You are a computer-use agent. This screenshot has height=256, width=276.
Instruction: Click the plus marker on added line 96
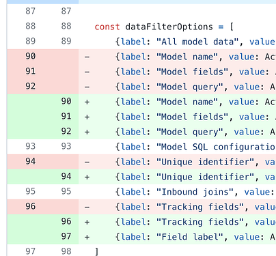click(87, 222)
